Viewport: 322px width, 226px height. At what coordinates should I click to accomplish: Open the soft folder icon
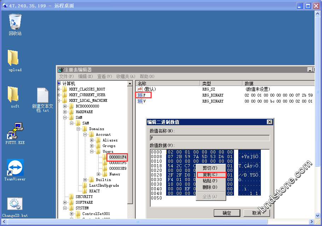(13, 94)
